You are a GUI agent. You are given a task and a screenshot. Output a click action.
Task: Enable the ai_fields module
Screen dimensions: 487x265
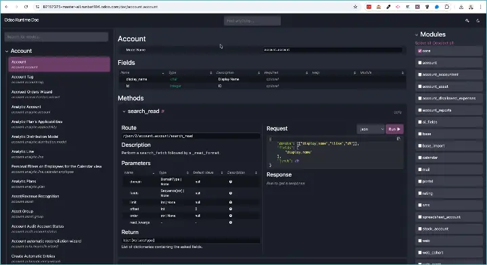(x=420, y=122)
